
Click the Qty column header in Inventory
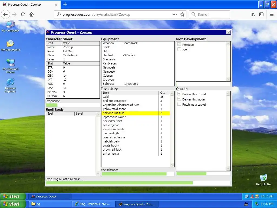click(x=164, y=93)
